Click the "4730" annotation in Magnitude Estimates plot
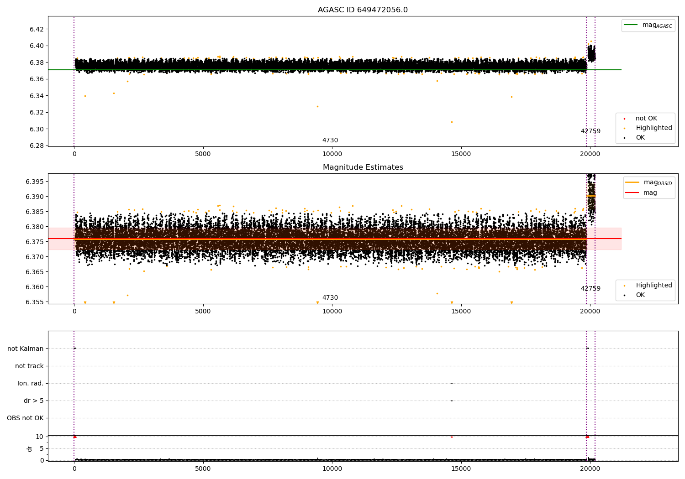Screen dimensions: 685x479 pyautogui.click(x=330, y=298)
